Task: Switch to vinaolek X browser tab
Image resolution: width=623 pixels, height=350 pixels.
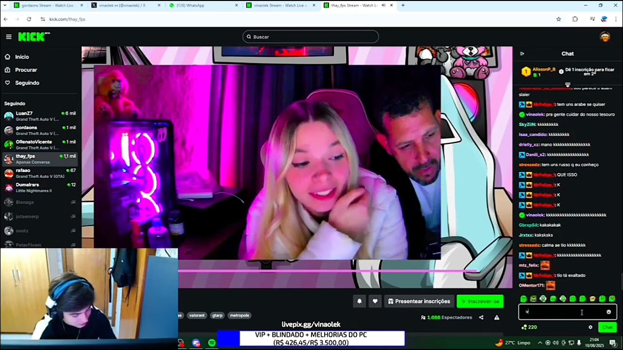Action: click(x=125, y=5)
